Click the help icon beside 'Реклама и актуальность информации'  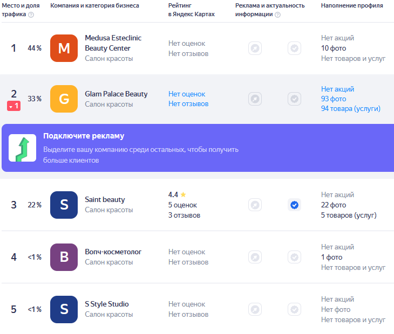pyautogui.click(x=277, y=15)
